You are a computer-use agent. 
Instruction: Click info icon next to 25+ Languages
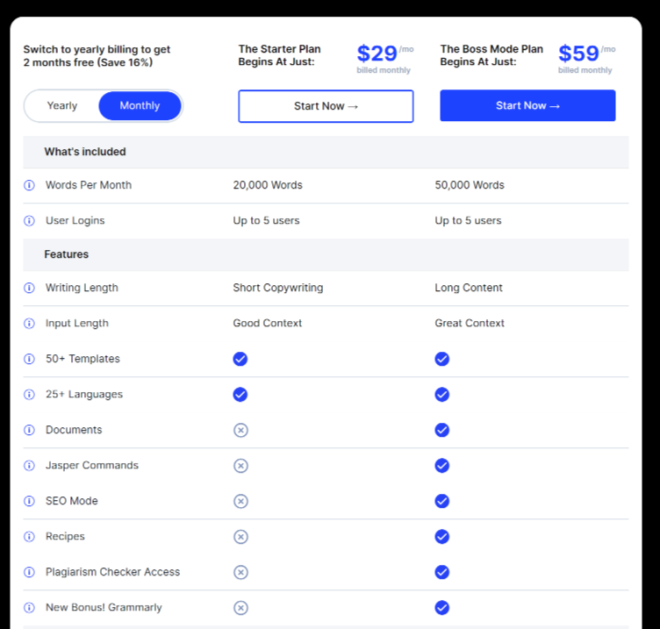point(29,395)
